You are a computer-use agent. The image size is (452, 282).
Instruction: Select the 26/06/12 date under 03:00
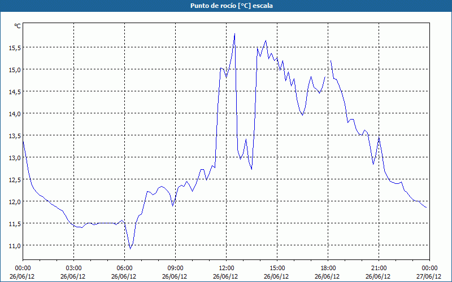[73, 276]
